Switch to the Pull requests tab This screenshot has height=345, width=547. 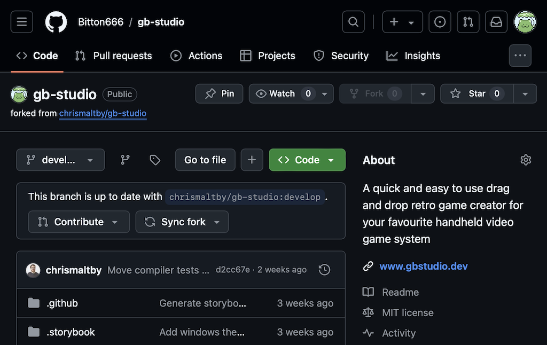[114, 56]
